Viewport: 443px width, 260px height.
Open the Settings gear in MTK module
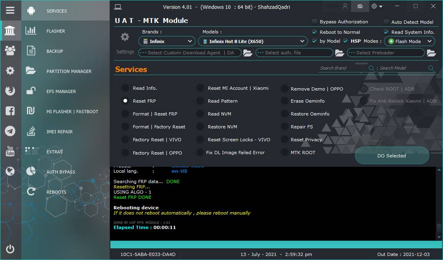click(x=125, y=37)
